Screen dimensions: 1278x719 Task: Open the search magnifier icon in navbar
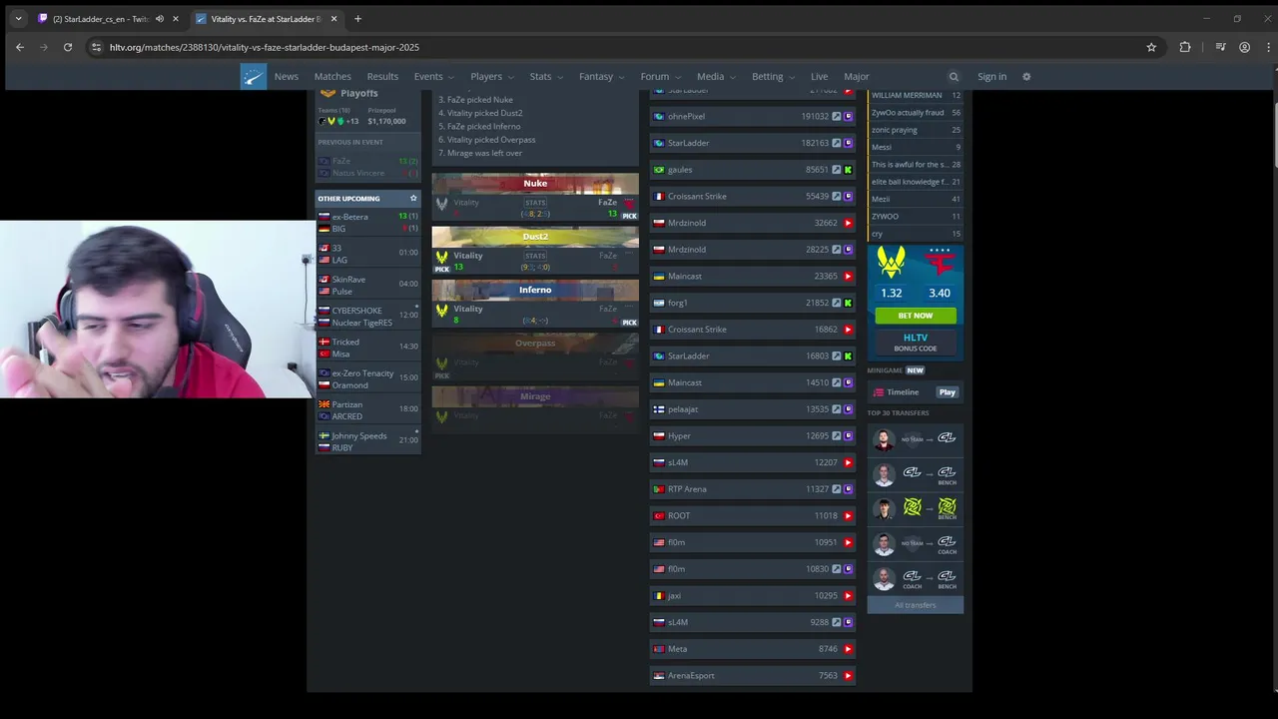click(x=954, y=77)
